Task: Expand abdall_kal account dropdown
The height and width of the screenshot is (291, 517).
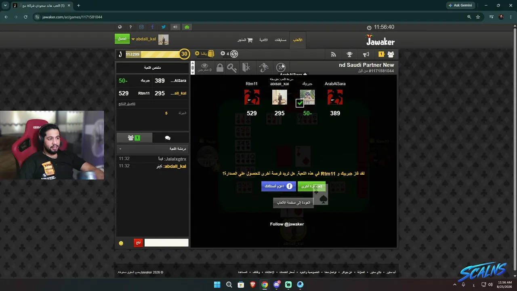Action: (x=133, y=39)
